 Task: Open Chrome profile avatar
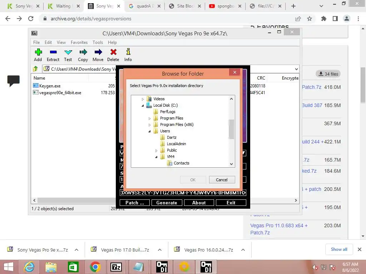coord(347,19)
